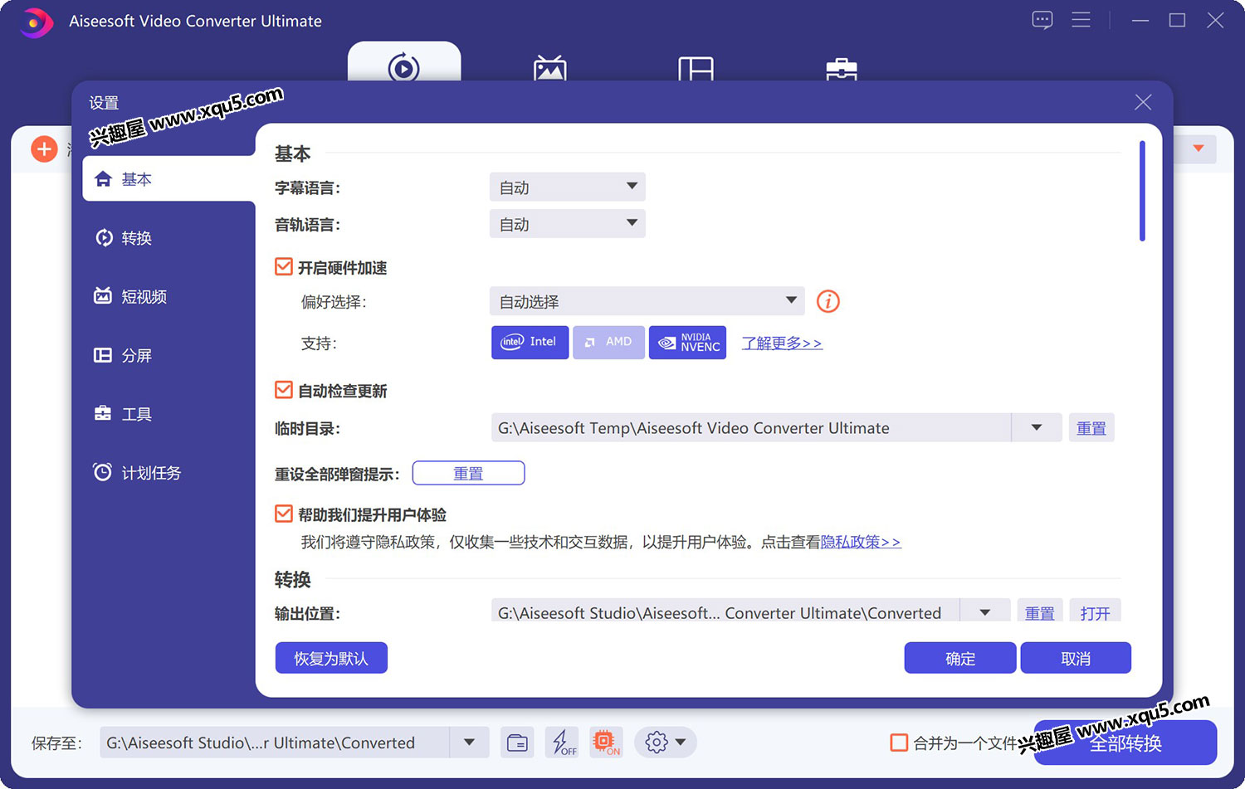Click the settings panel vertical scrollbar

(1142, 191)
